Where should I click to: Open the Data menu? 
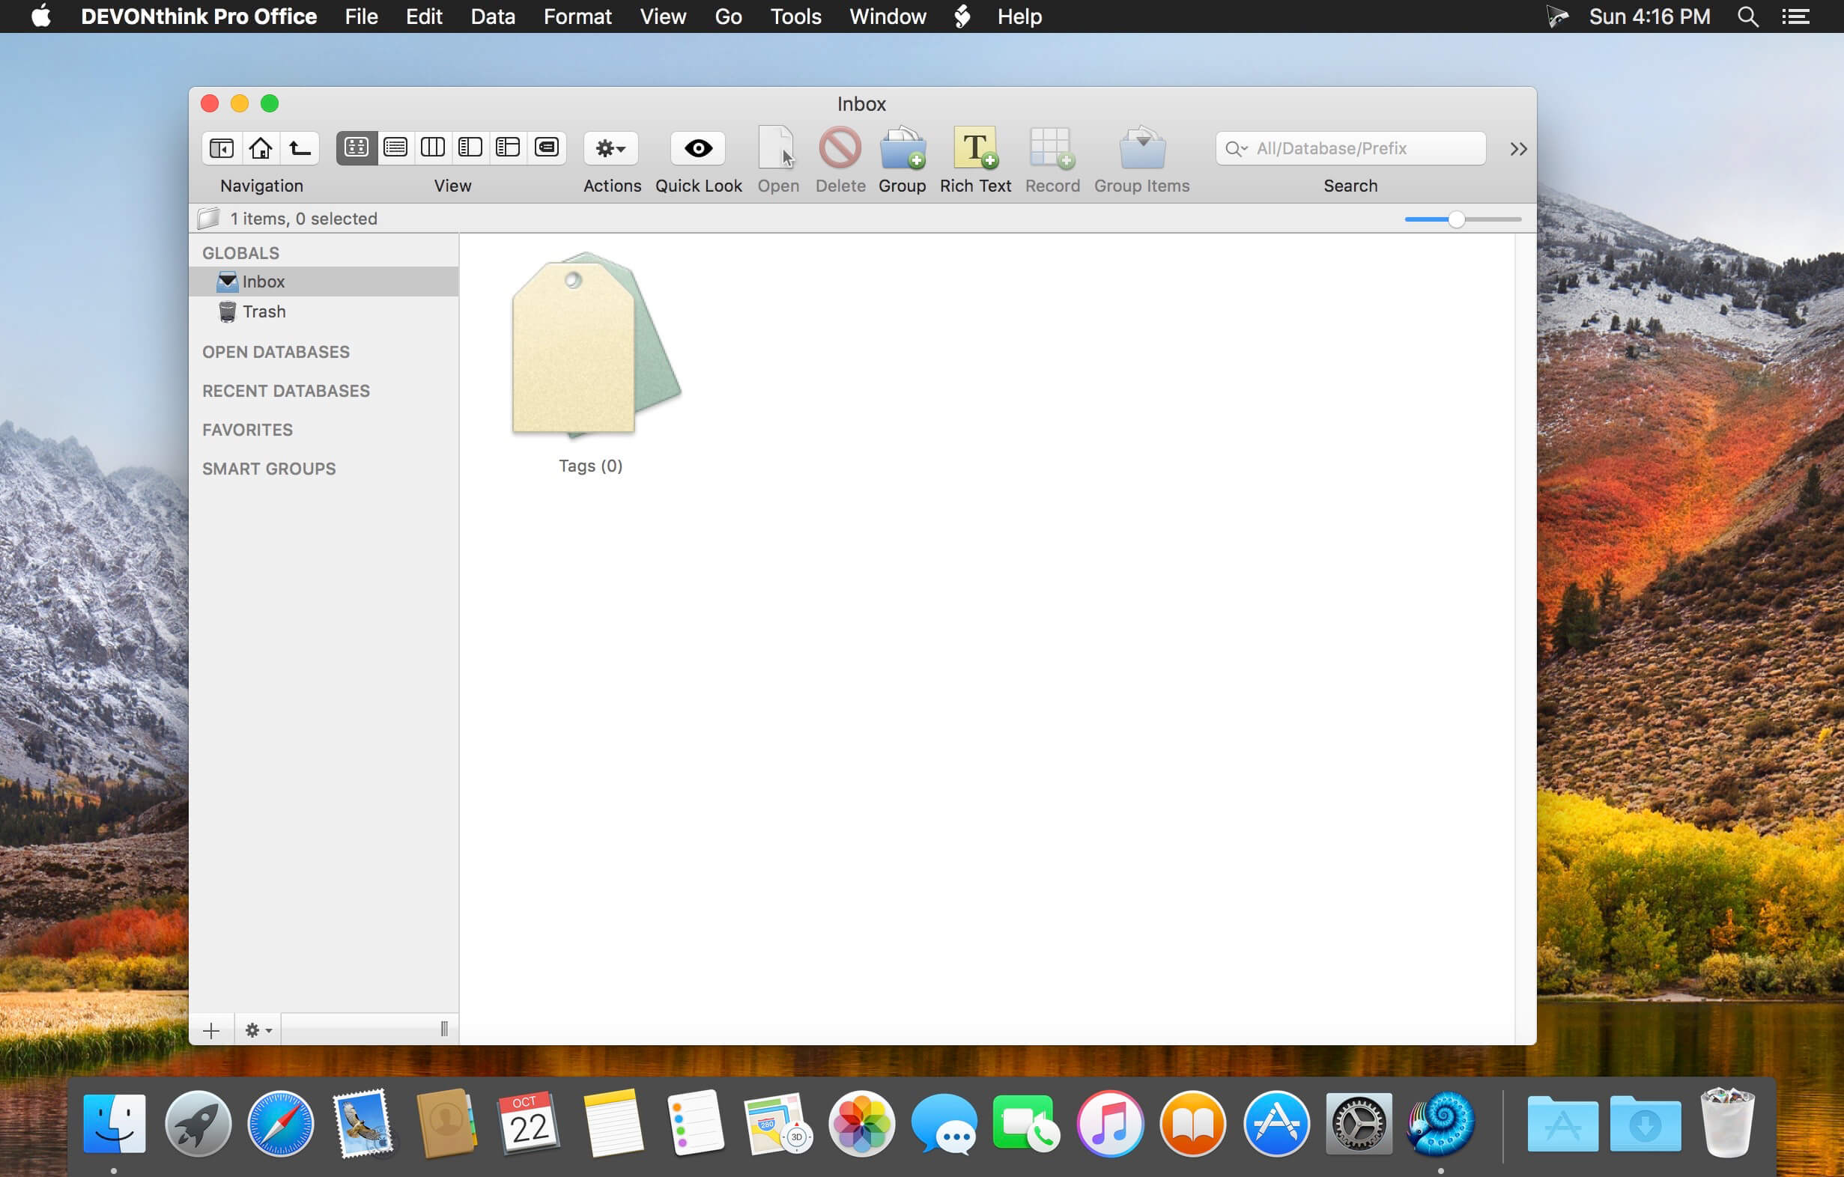[492, 16]
